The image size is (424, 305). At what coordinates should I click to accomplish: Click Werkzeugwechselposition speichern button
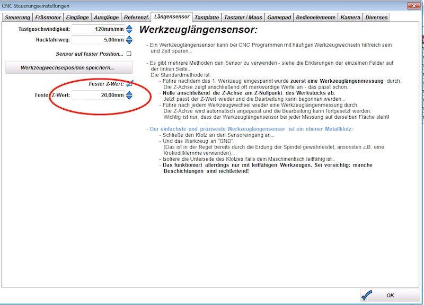click(67, 68)
